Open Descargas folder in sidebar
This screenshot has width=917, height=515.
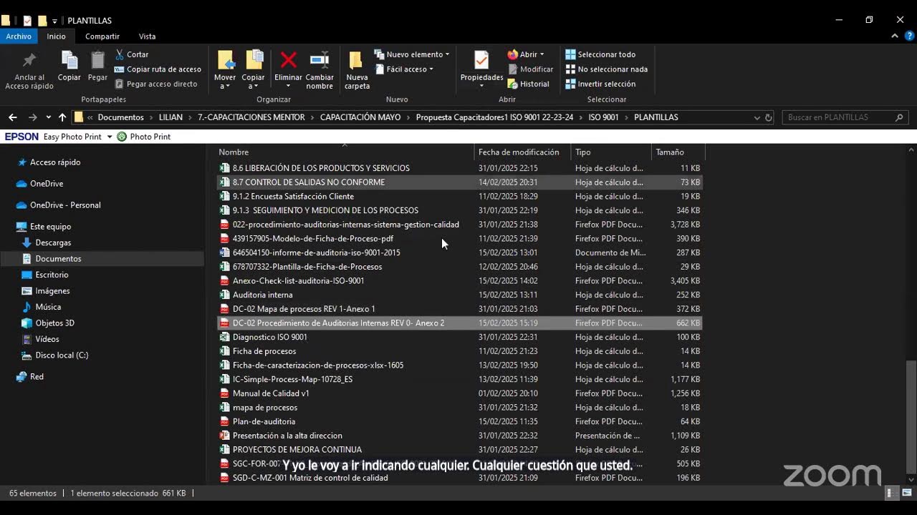(53, 242)
